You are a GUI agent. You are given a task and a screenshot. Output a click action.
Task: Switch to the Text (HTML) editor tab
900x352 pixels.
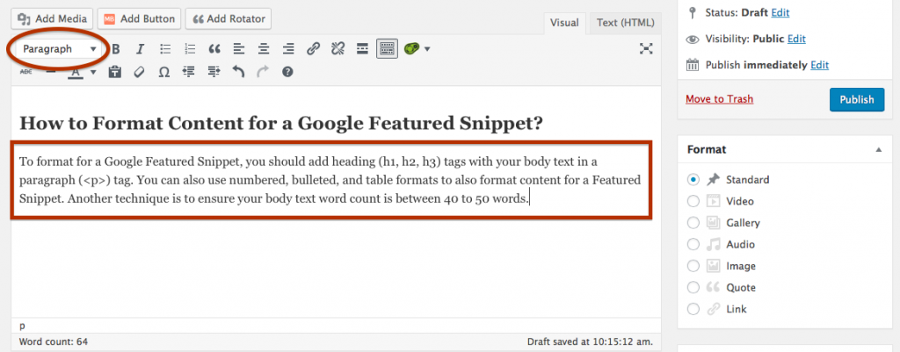(625, 23)
